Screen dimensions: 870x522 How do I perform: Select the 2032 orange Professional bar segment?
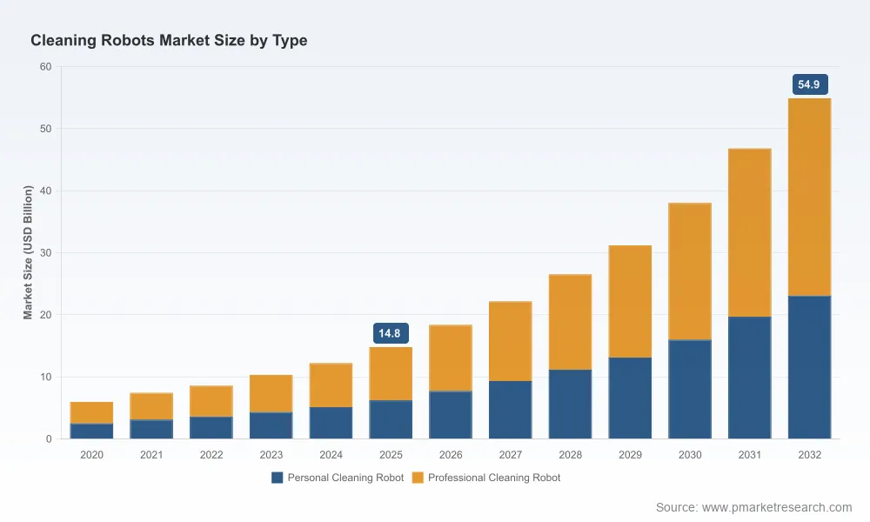809,197
